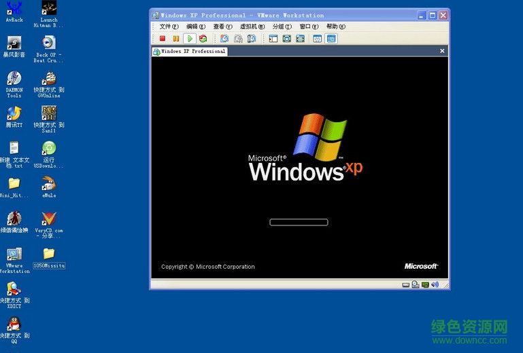
Task: Click the VM sound speaker status icon
Action: [x=435, y=284]
